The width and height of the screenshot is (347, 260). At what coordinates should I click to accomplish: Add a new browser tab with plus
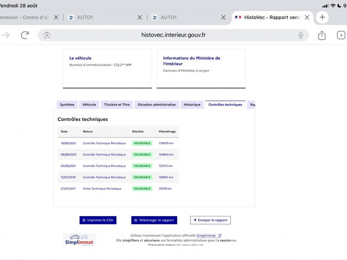(x=322, y=17)
